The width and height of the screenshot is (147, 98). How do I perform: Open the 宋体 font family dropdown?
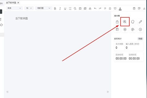coord(14,8)
